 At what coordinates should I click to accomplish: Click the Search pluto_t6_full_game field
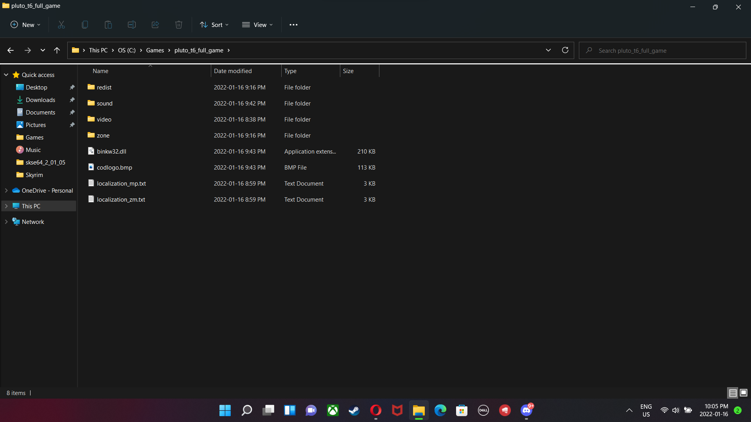665,50
